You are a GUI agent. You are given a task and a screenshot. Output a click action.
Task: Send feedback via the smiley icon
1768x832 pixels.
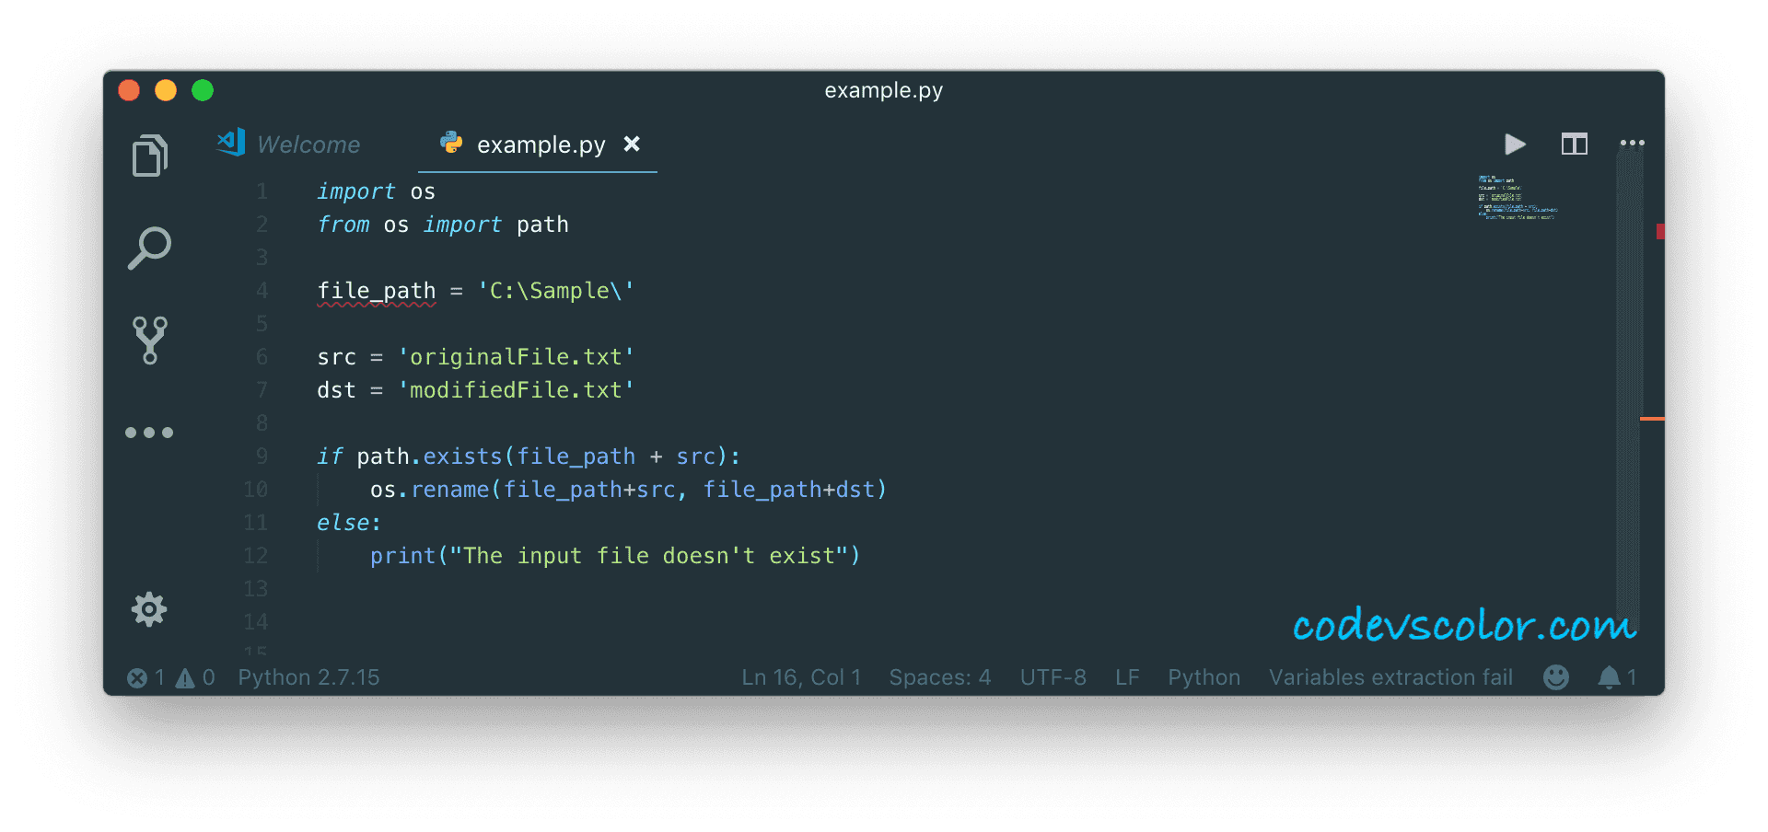point(1556,677)
